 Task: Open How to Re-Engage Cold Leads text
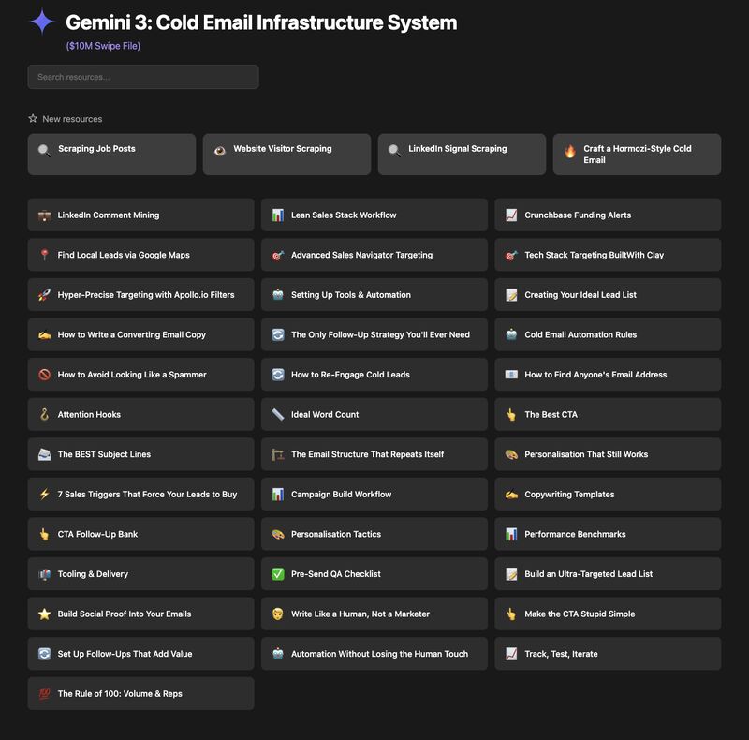coord(350,375)
